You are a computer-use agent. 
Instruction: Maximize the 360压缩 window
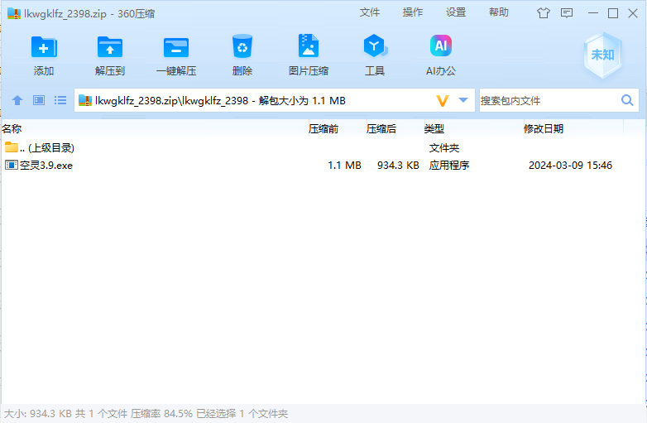pyautogui.click(x=613, y=13)
